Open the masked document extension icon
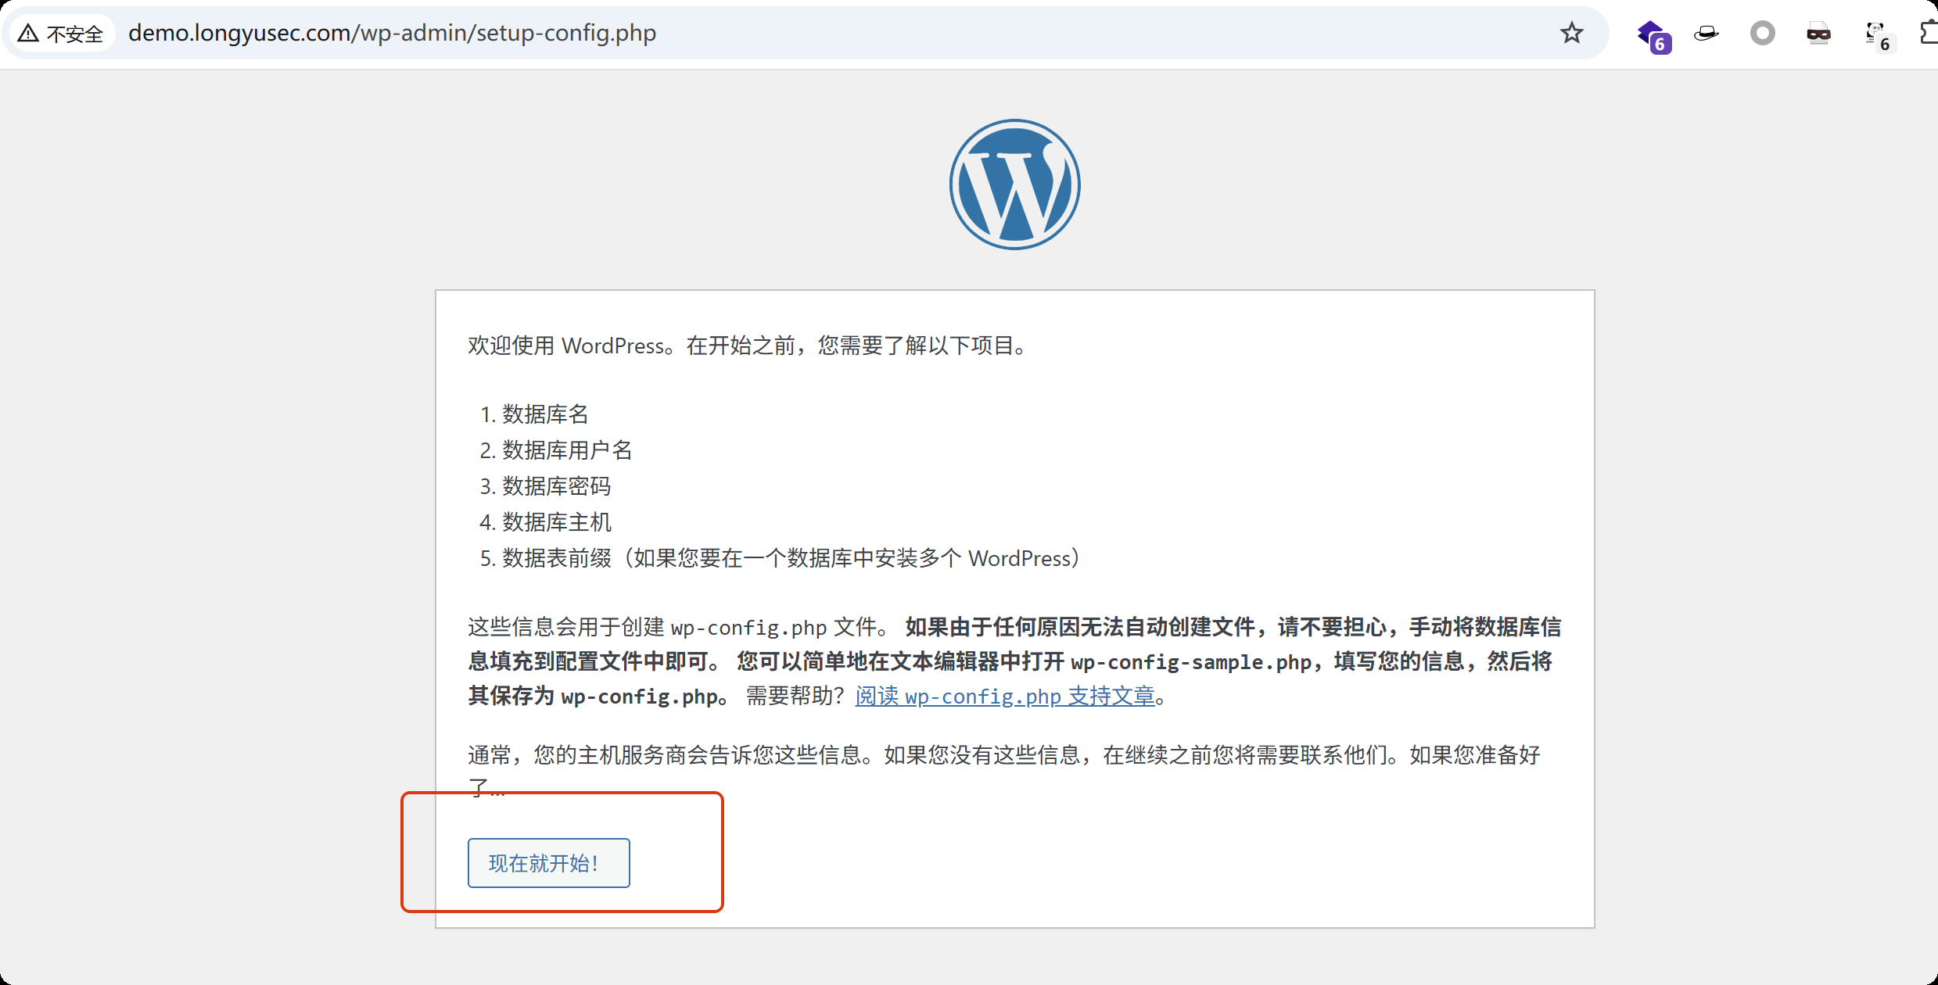The width and height of the screenshot is (1938, 985). tap(1818, 33)
